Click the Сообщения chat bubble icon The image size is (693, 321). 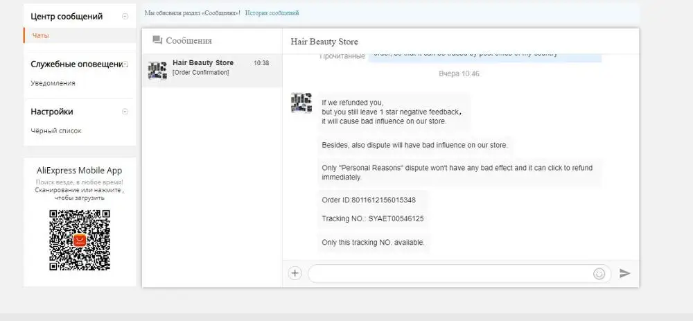coord(157,40)
